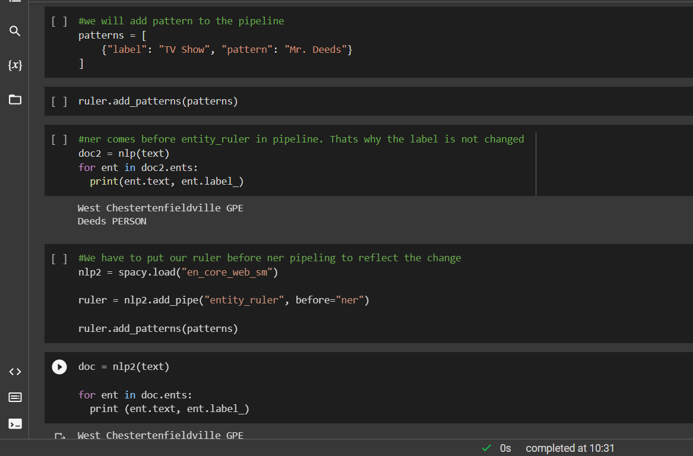Click the nlp2.add_pipe entity_ruler line
This screenshot has height=456, width=693.
[x=224, y=300]
